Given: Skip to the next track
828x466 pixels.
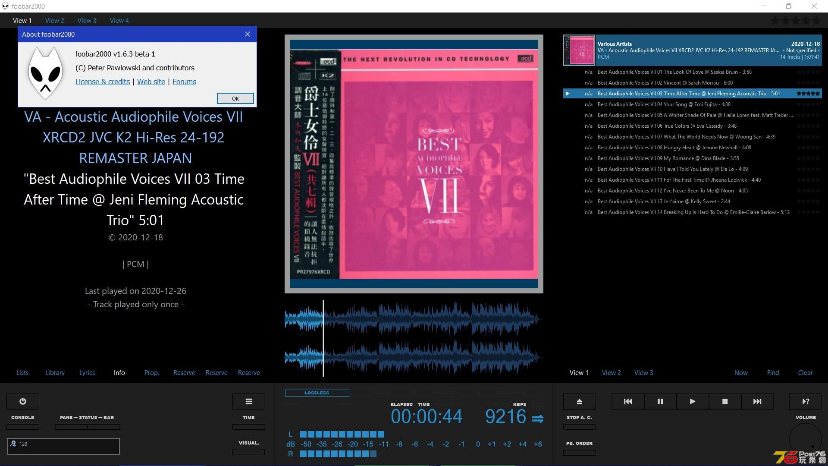Looking at the screenshot, I should pos(757,401).
